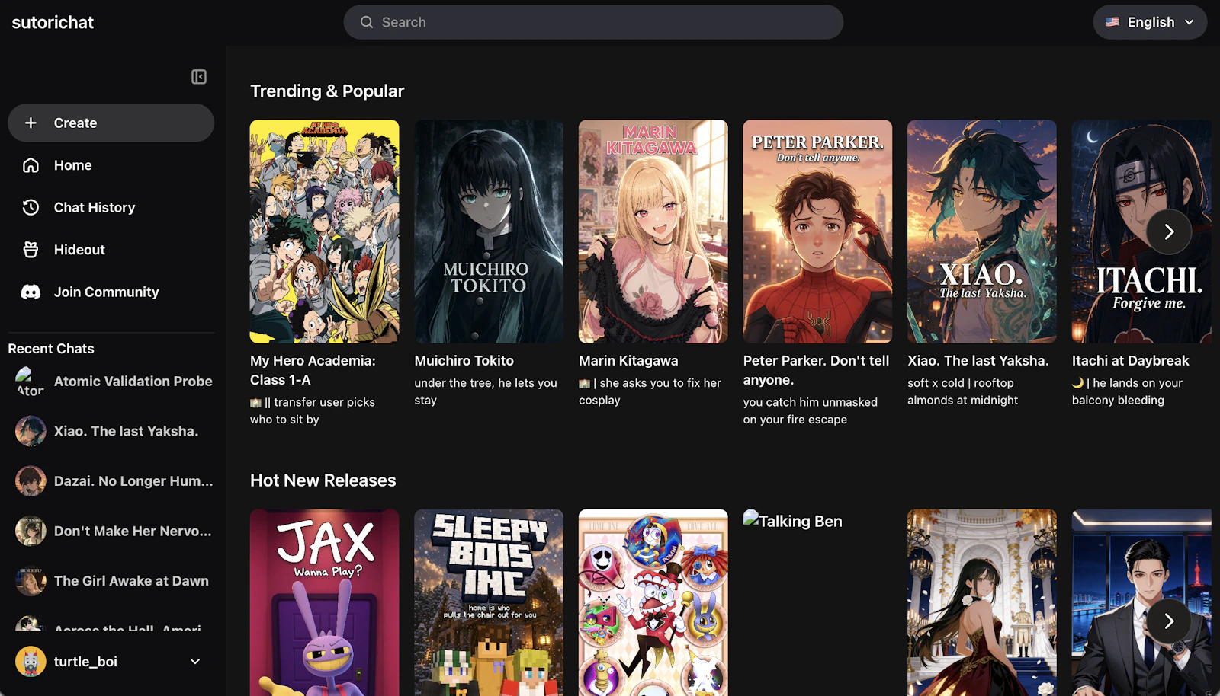
Task: Click the Discord icon for Join Community
Action: [30, 292]
